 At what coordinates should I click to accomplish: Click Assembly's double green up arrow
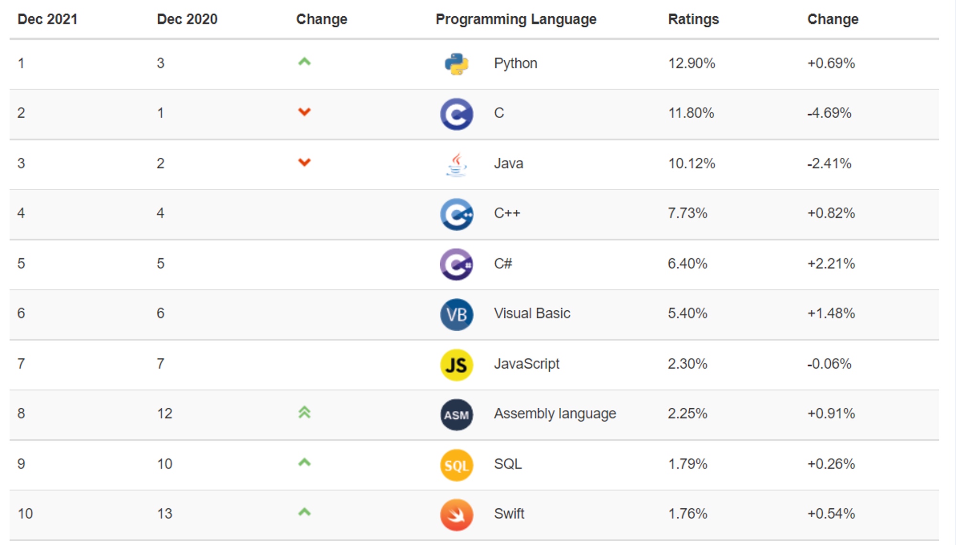point(304,412)
